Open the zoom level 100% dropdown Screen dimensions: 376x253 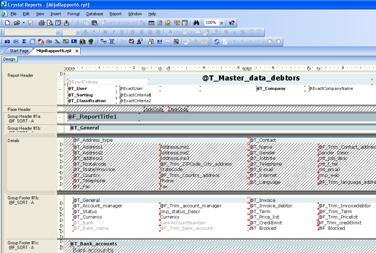(222, 23)
